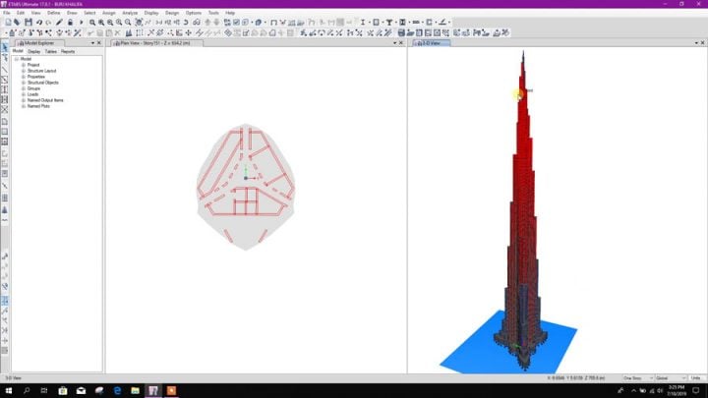Screen dimensions: 708x398
Task: Expand the Project tree node
Action: click(24, 65)
